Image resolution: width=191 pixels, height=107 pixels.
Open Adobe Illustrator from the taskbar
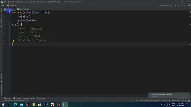pos(28,104)
